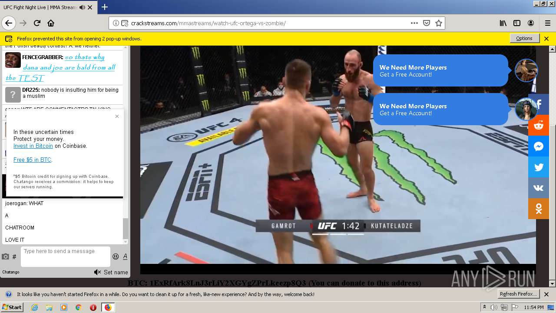
Task: Open chat text formatting option
Action: [125, 256]
